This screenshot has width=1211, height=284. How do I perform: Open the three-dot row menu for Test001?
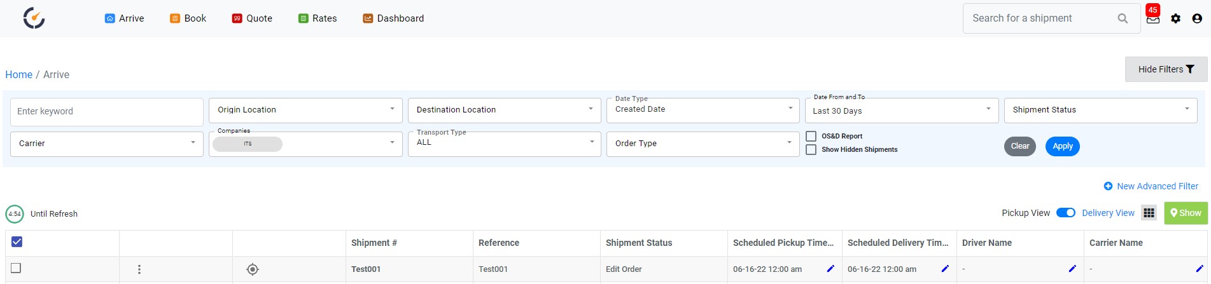pos(139,269)
